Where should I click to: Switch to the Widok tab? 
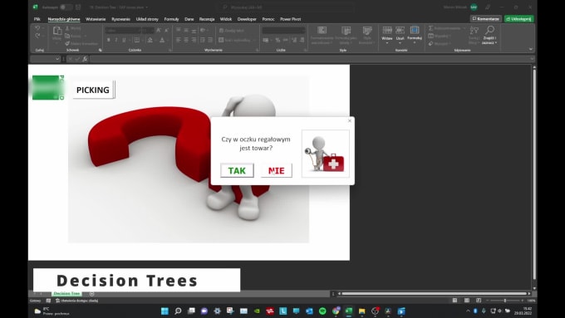[x=226, y=19]
